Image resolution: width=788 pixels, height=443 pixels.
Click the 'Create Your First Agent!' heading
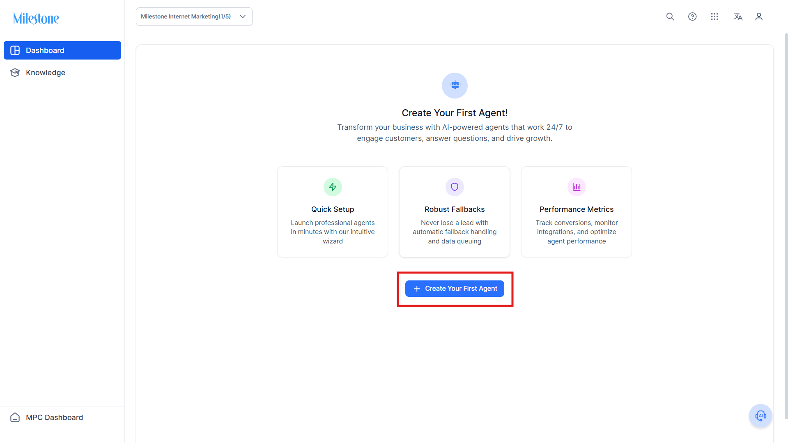point(455,113)
